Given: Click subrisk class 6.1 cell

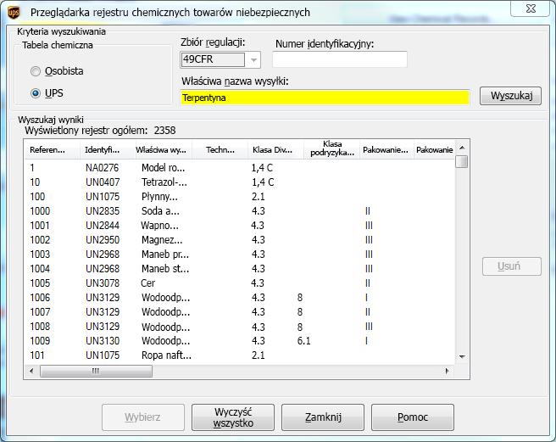Looking at the screenshot, I should pyautogui.click(x=304, y=341).
